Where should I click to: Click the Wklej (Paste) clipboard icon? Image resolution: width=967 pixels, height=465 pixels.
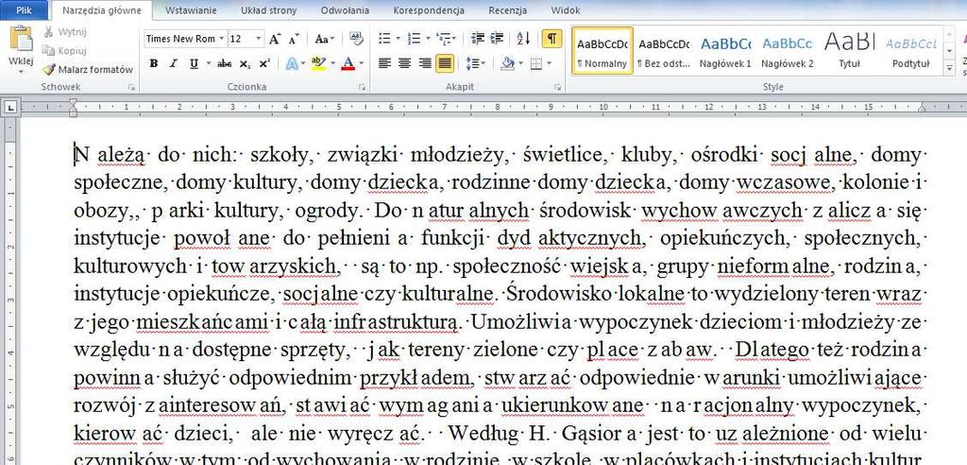click(x=21, y=39)
